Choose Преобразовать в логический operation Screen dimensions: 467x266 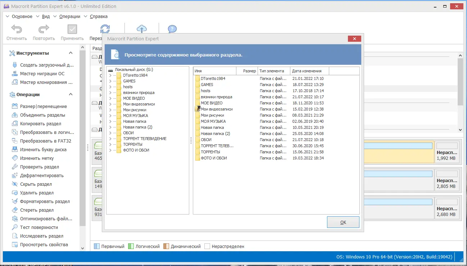coord(47,132)
